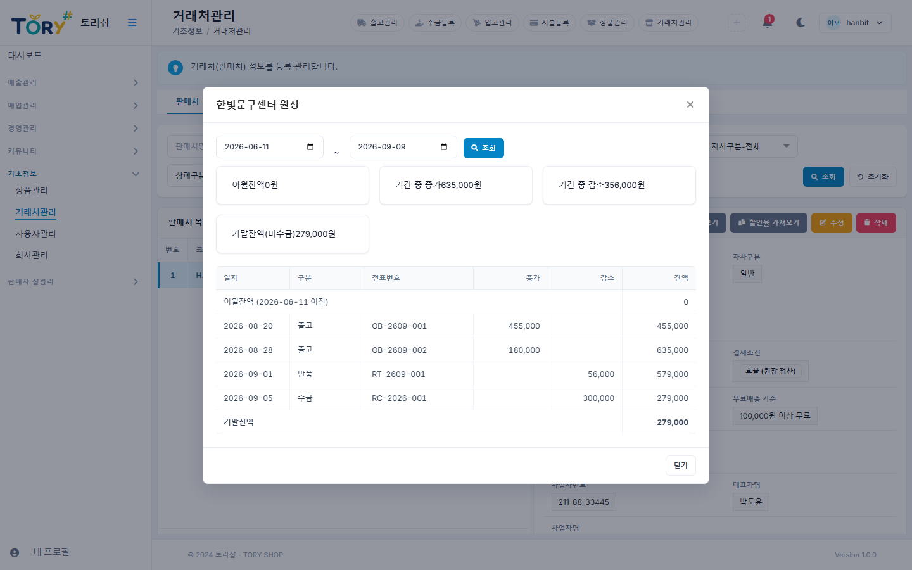Screen dimensions: 912x570
Task: Click the orange 수정 button
Action: pos(832,223)
